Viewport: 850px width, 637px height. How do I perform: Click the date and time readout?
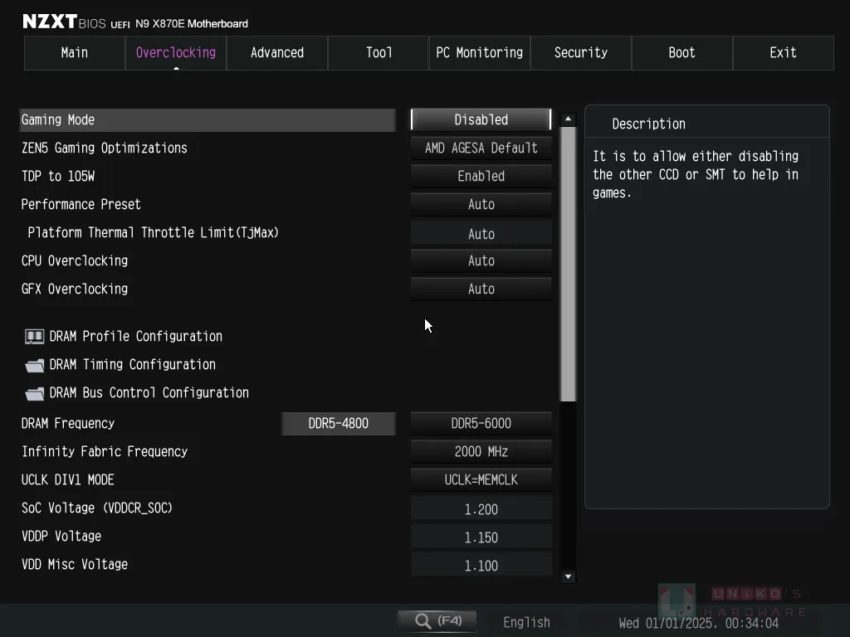[699, 623]
